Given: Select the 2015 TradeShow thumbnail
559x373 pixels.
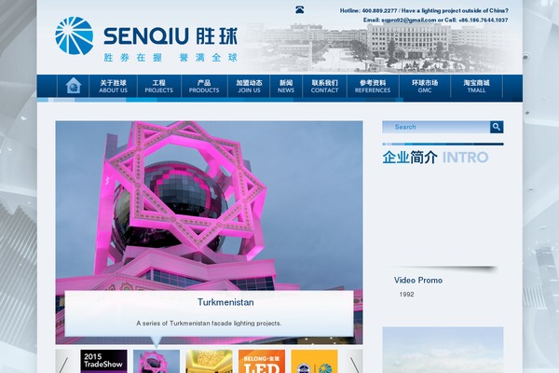Looking at the screenshot, I should click(x=103, y=361).
